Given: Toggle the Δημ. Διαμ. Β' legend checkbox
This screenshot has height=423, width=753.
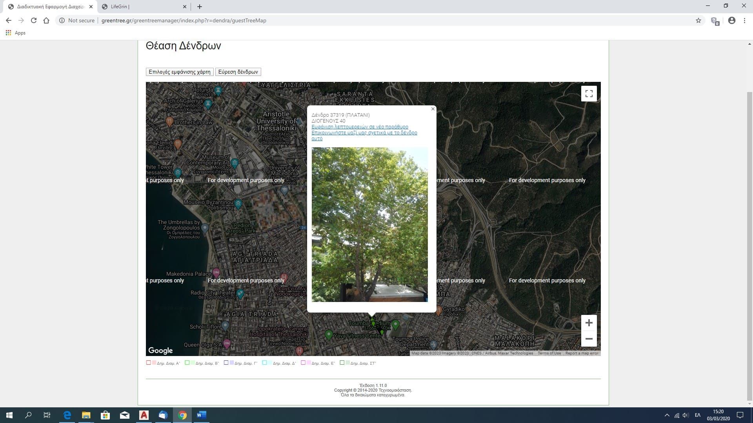Looking at the screenshot, I should coord(187,363).
